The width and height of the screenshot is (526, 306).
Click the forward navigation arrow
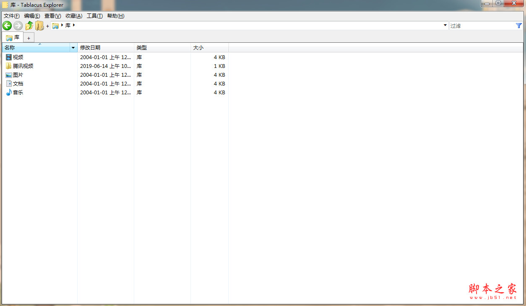coord(18,26)
